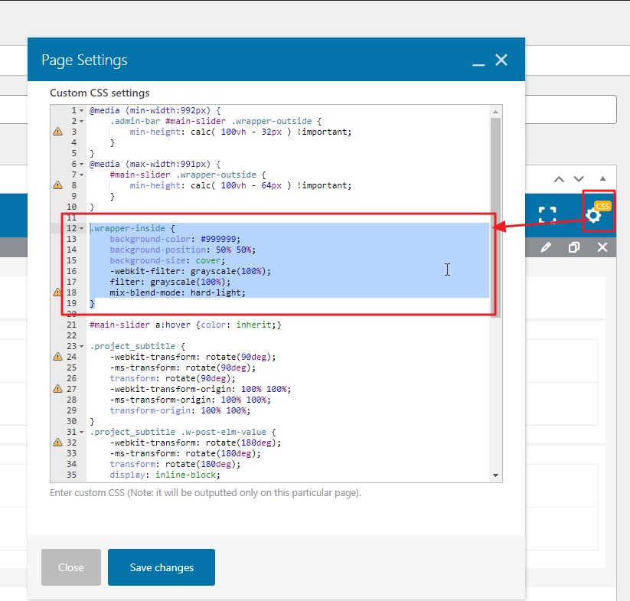Place cursor on '#999999' color value
Screen dimensions: 630x601
tap(218, 239)
